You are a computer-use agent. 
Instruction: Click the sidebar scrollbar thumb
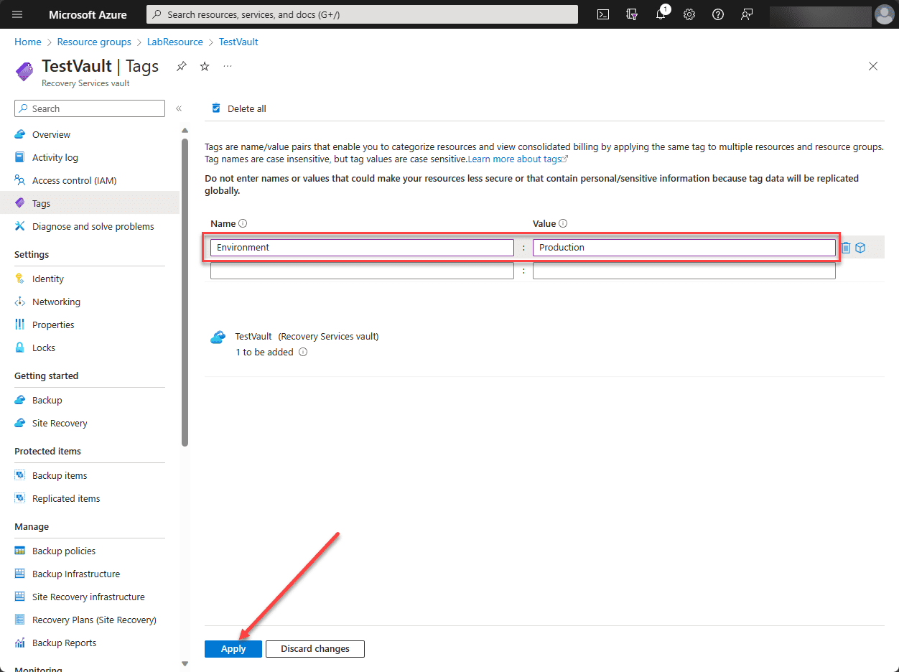(x=185, y=291)
